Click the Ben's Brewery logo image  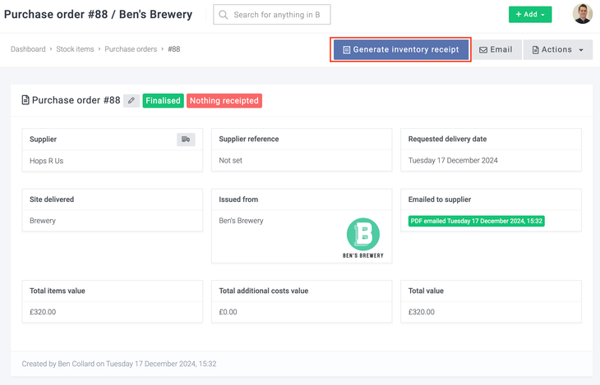click(362, 238)
